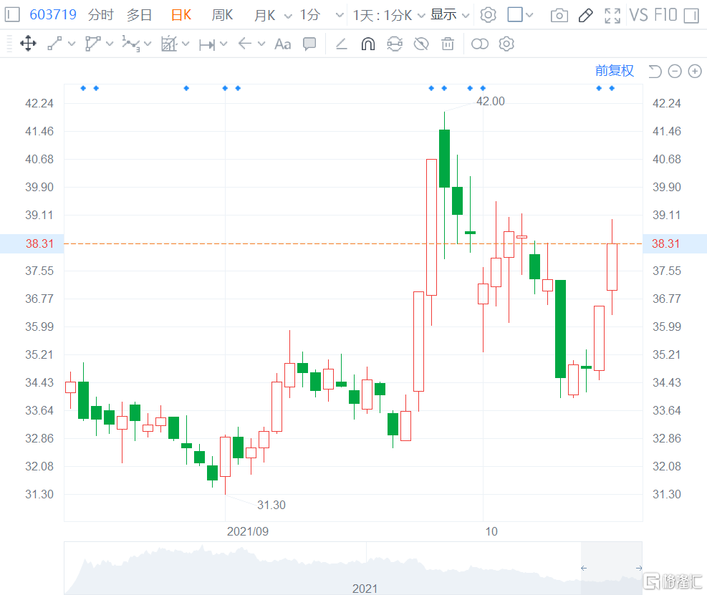
Task: Switch to 分时 intraday tab
Action: pyautogui.click(x=100, y=15)
